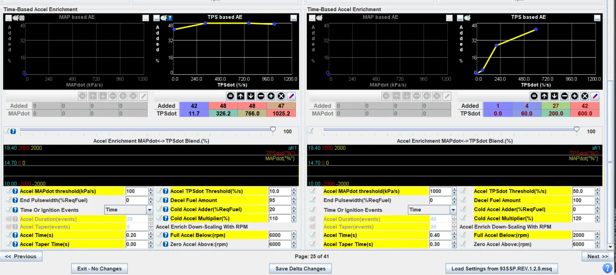Increase left Decel Fuel Amount with up spinner
This screenshot has width=616, height=275.
(x=294, y=198)
